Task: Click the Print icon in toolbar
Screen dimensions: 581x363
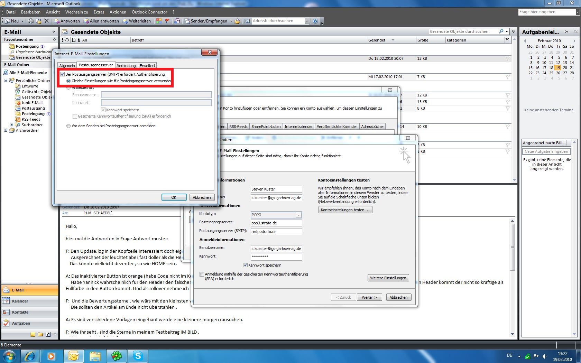Action: [x=31, y=21]
